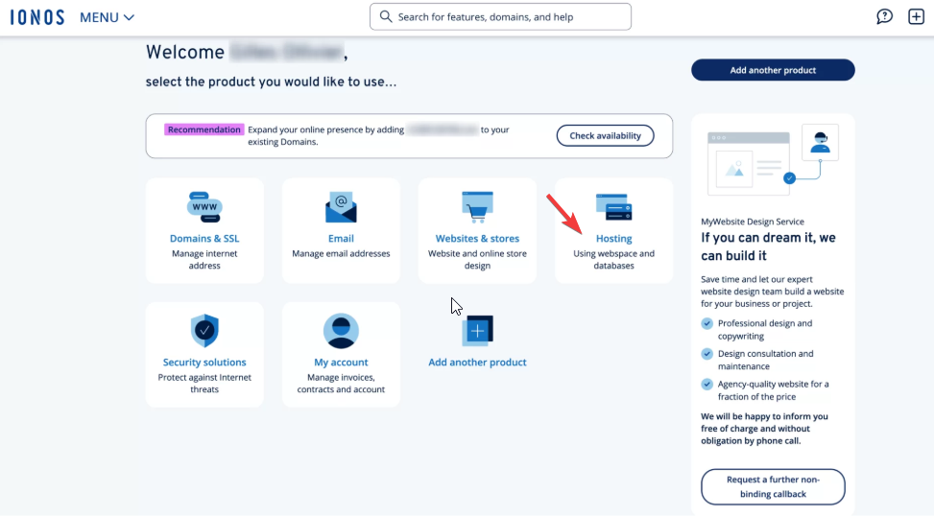Open the help chat bubble icon

884,16
